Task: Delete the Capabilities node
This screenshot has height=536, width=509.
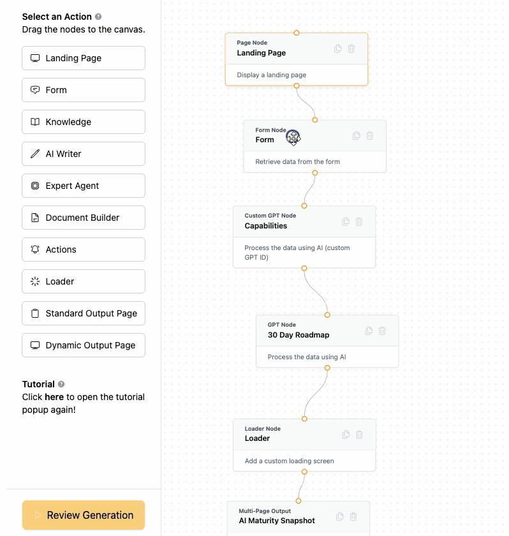Action: [359, 221]
